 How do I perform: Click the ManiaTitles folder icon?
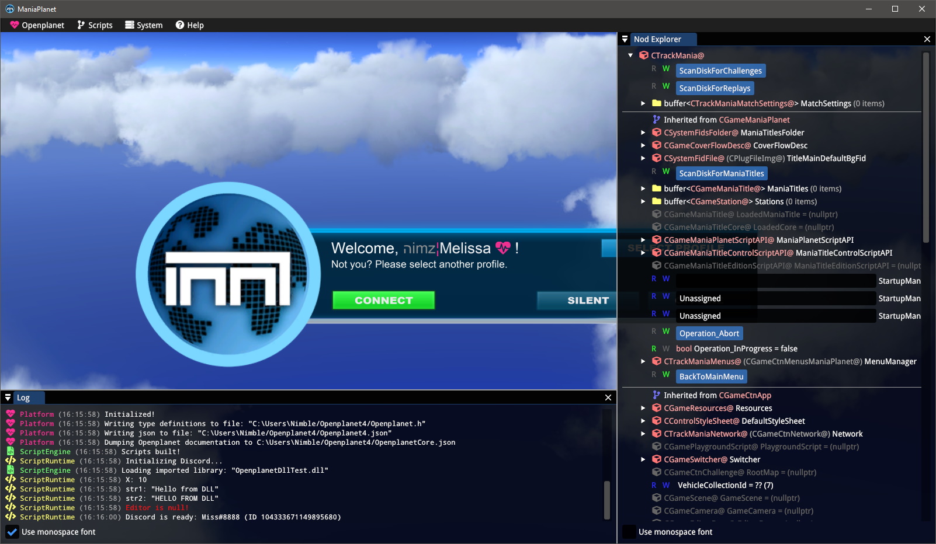[656, 189]
